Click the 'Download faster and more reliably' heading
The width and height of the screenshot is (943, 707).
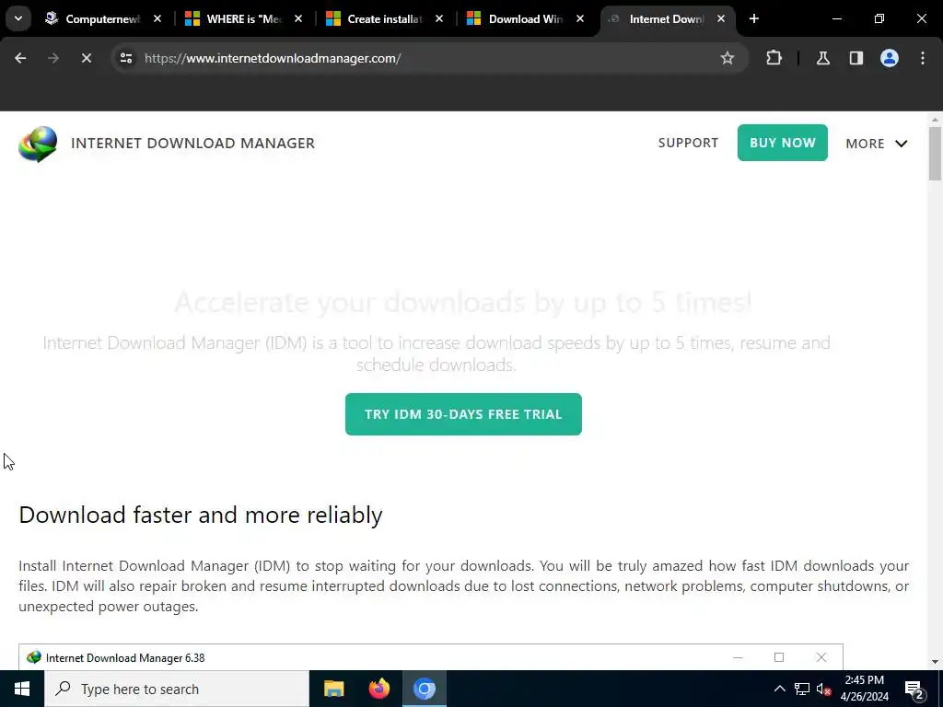[x=200, y=515]
